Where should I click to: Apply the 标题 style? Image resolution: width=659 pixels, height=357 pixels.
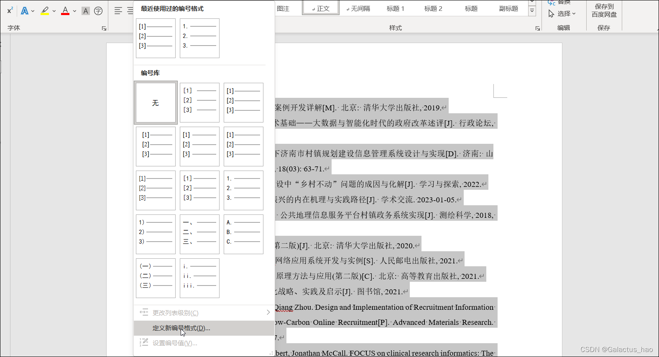[x=471, y=8]
